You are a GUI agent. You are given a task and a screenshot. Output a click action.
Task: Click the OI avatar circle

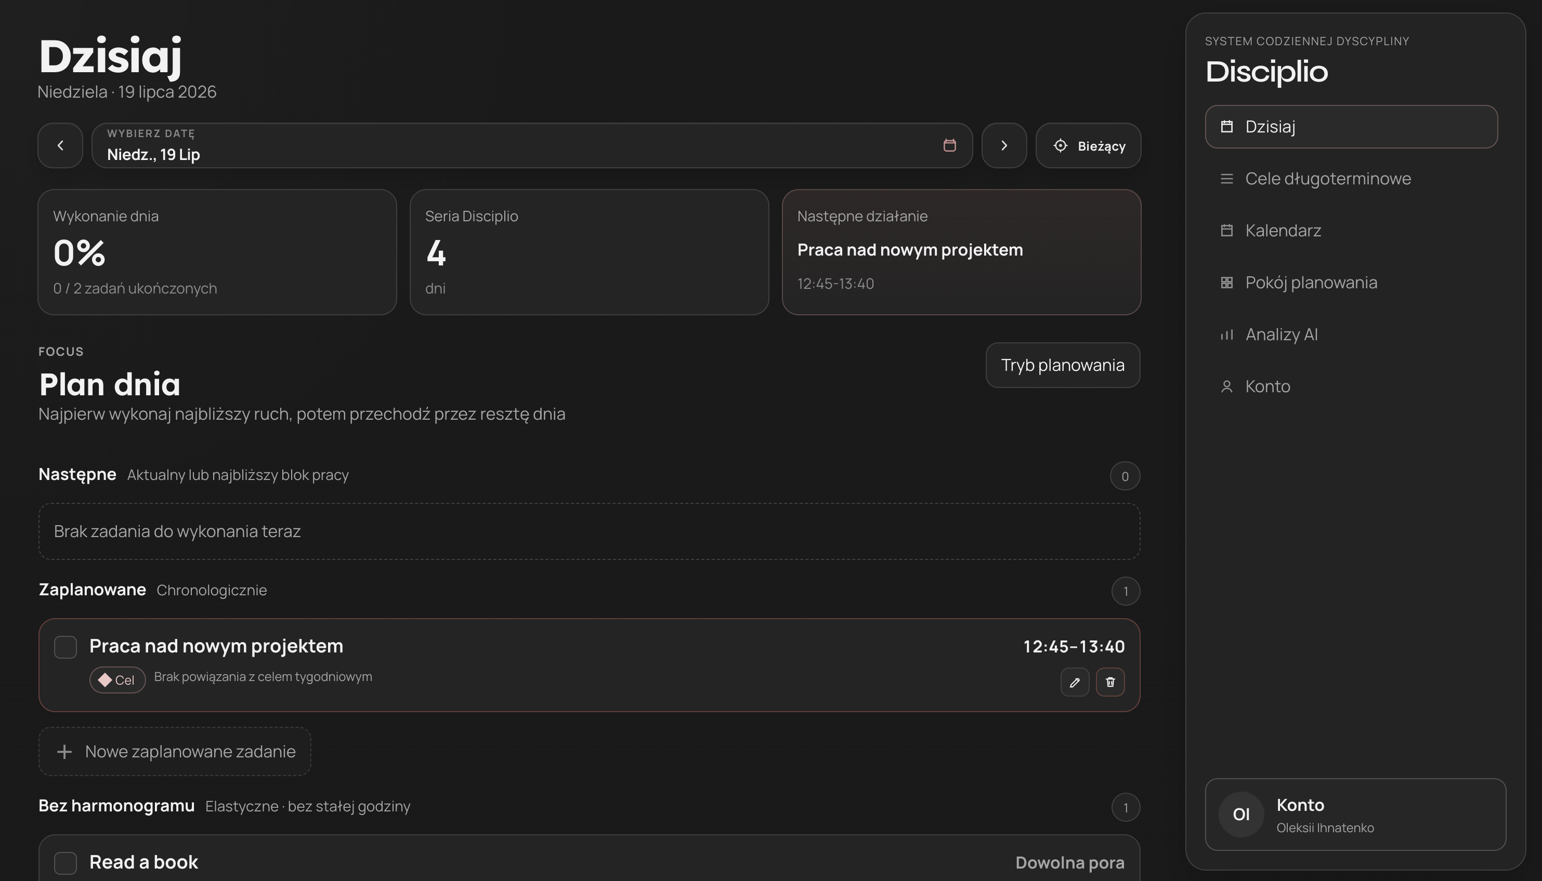(x=1241, y=815)
